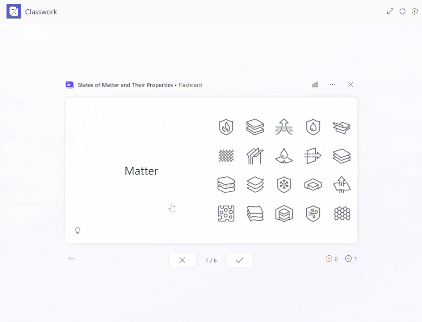
Task: Click the woven mesh pattern icon
Action: click(x=226, y=156)
